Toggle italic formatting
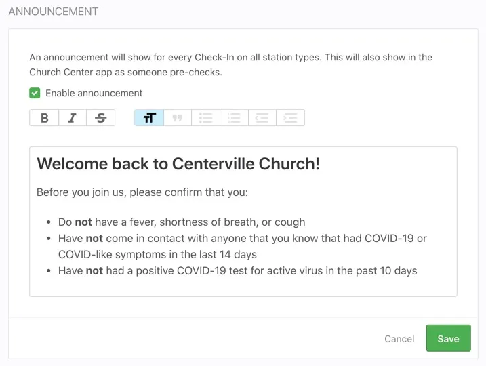 pos(72,118)
